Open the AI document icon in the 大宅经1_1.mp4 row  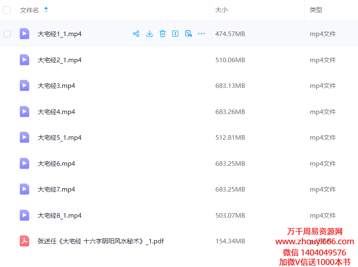point(189,34)
